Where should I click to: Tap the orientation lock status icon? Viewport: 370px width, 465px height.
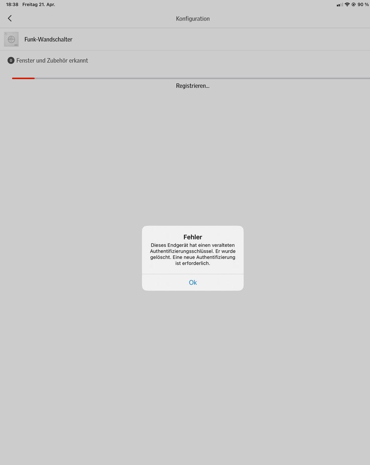[353, 5]
